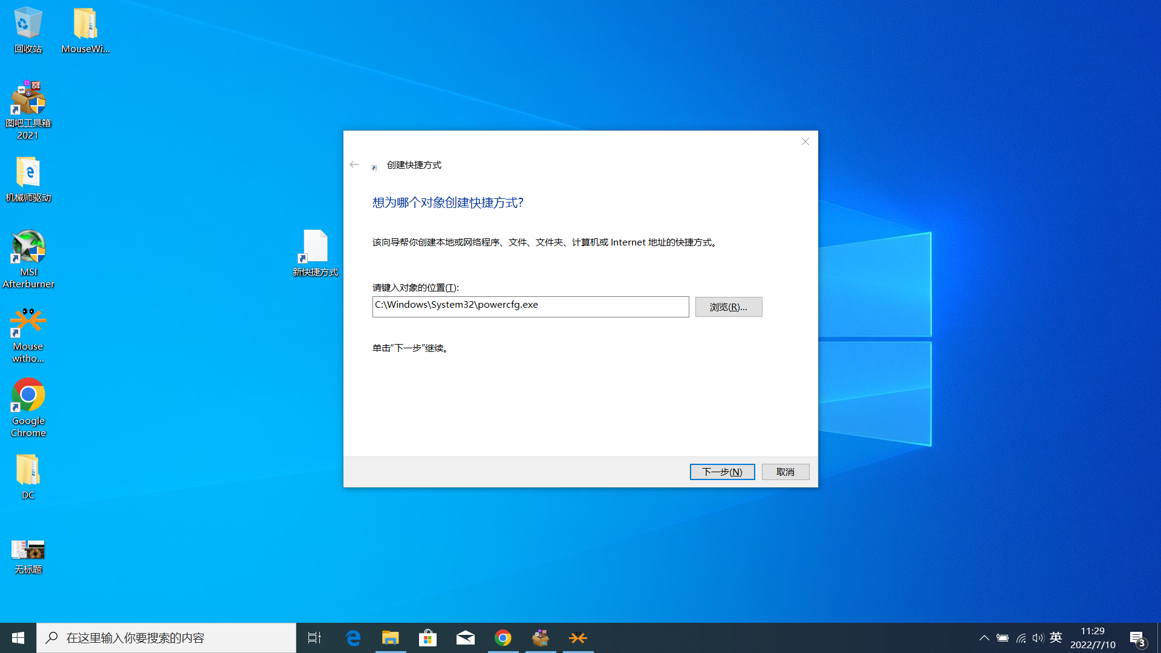The width and height of the screenshot is (1161, 653).
Task: Close the create shortcut dialog
Action: pos(805,141)
